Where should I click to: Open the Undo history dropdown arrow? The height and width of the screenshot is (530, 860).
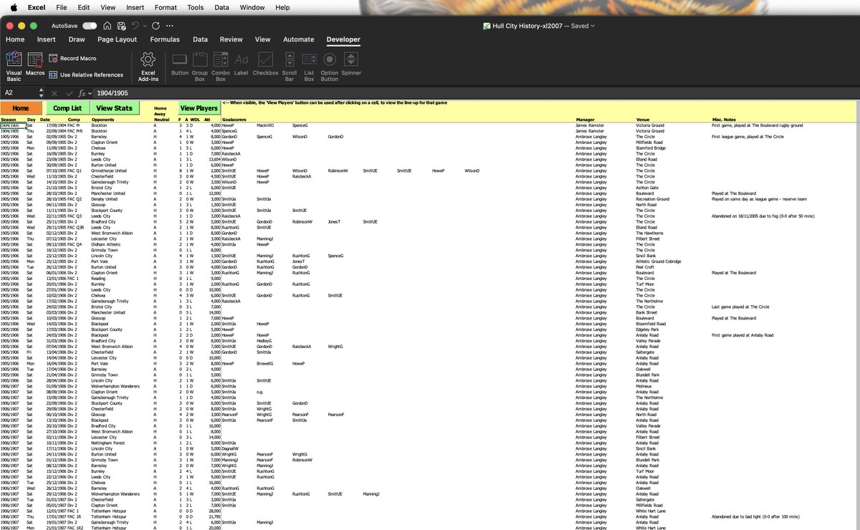point(144,26)
